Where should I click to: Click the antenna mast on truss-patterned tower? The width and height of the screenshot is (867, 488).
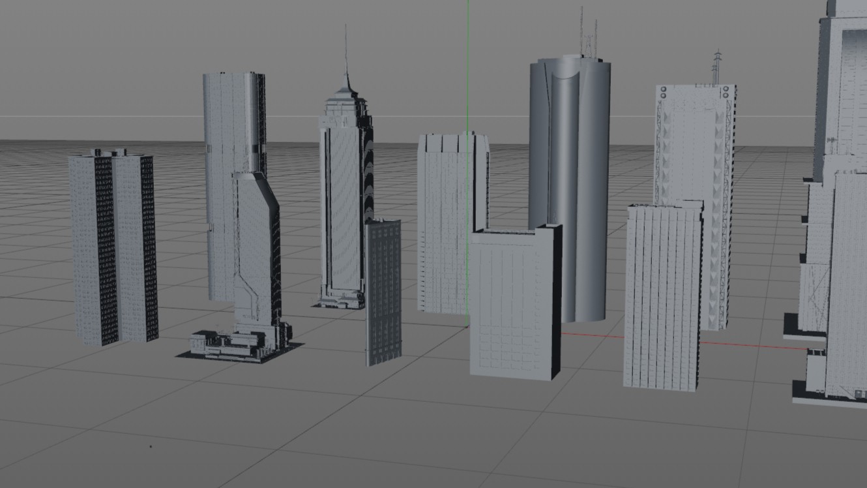pos(718,65)
